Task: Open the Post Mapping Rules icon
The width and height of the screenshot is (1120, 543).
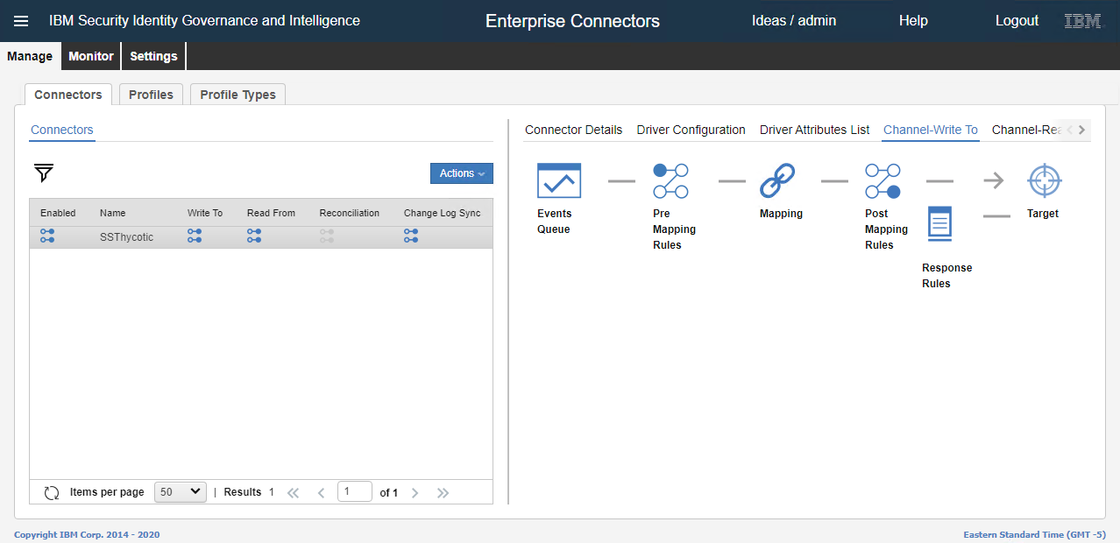Action: [882, 180]
